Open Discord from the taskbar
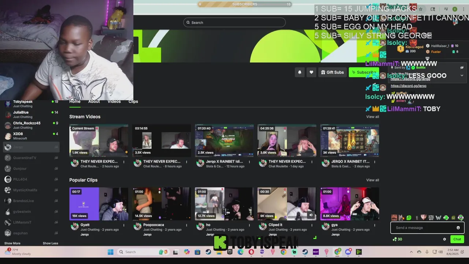Viewport: 469px width, 264px height. tap(348, 252)
